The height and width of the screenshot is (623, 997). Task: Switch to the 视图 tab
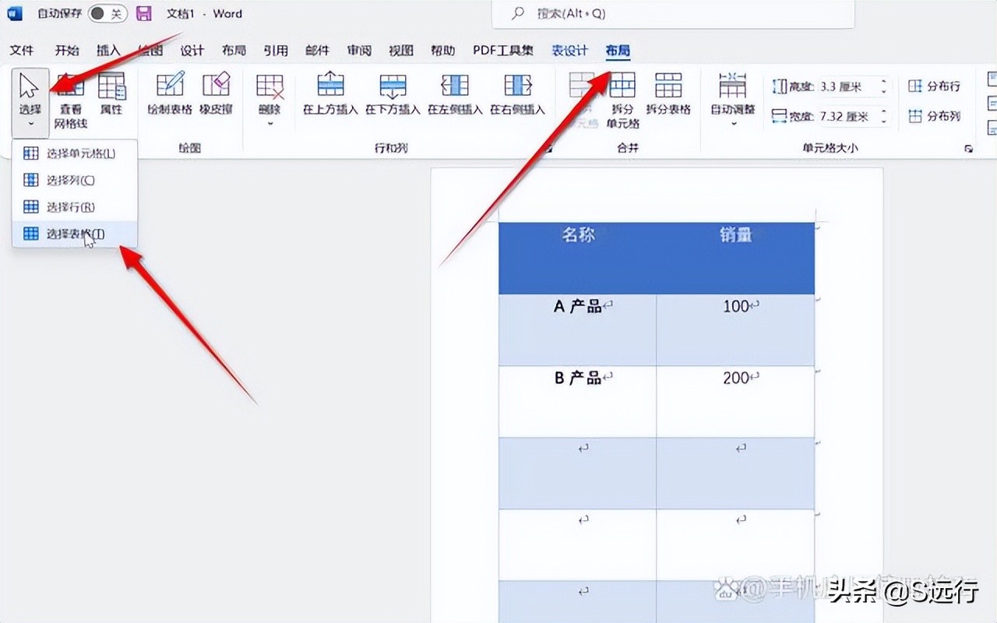(x=401, y=51)
